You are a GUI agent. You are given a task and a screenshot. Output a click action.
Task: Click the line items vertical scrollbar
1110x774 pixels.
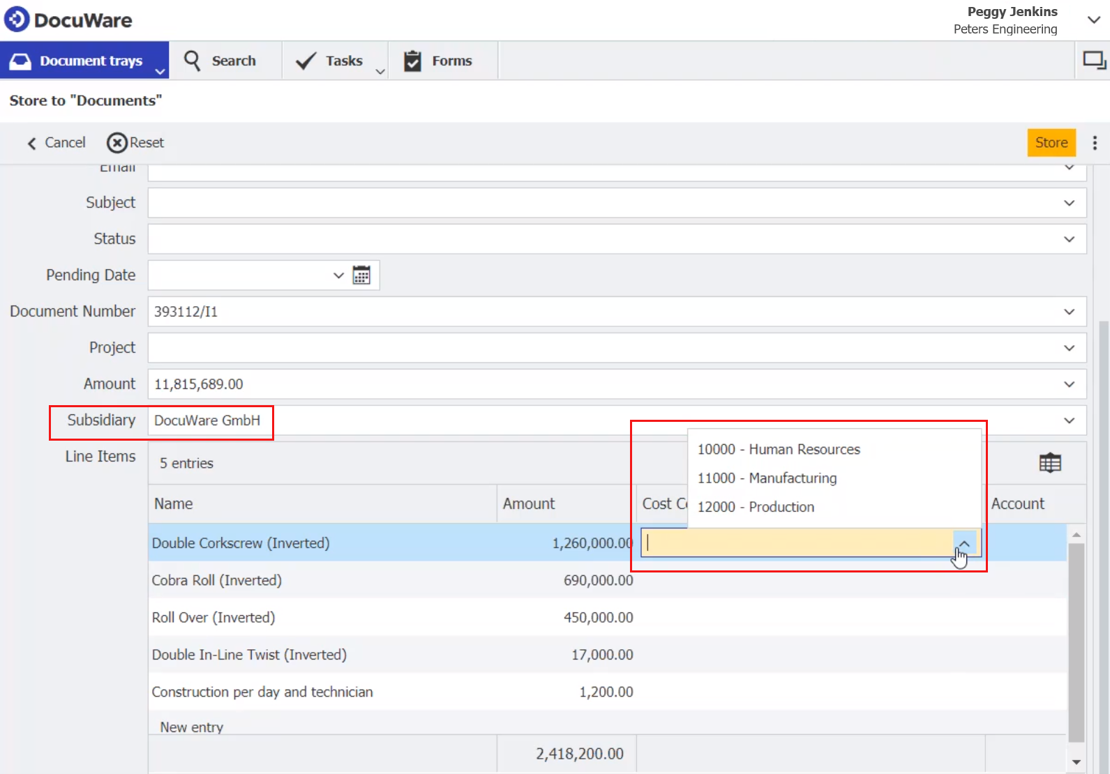pyautogui.click(x=1076, y=642)
